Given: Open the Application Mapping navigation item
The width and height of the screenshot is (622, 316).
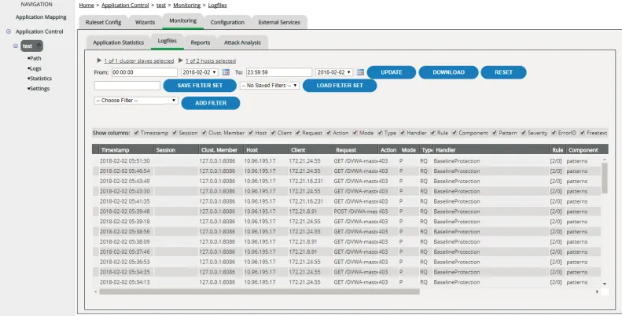Looking at the screenshot, I should [41, 17].
